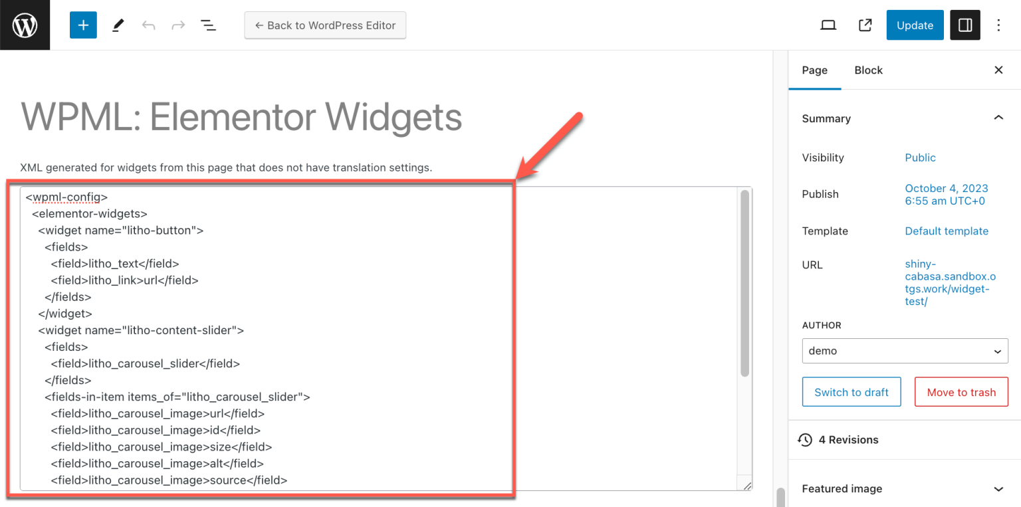
Task: Select the Tools pencil icon
Action: tap(118, 25)
